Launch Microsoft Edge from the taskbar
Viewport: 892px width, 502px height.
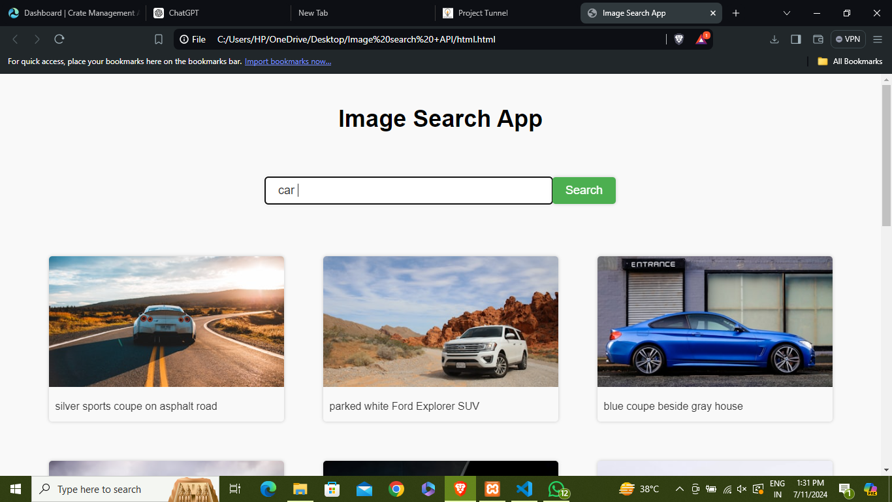[268, 489]
